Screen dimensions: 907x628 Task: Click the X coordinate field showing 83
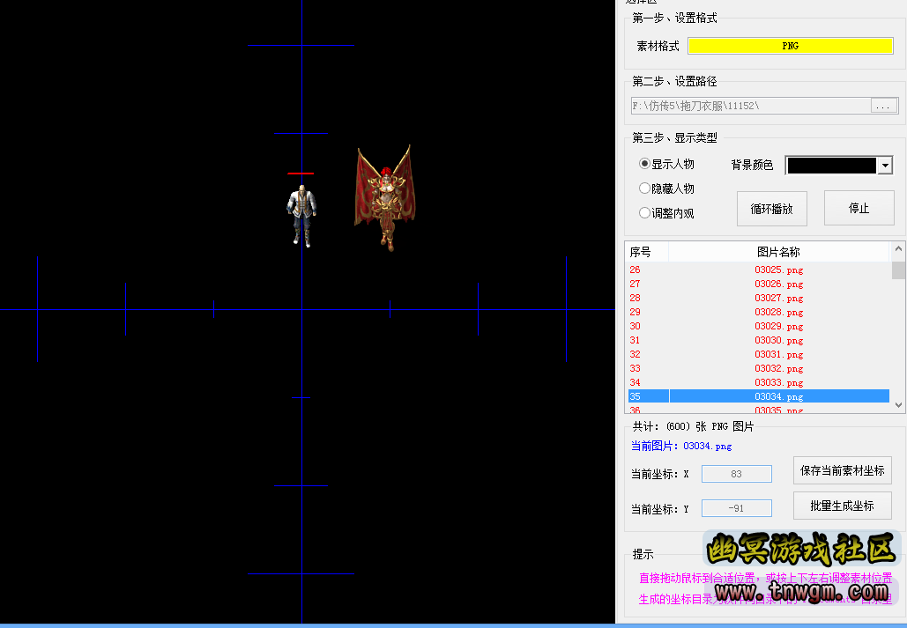coord(736,474)
